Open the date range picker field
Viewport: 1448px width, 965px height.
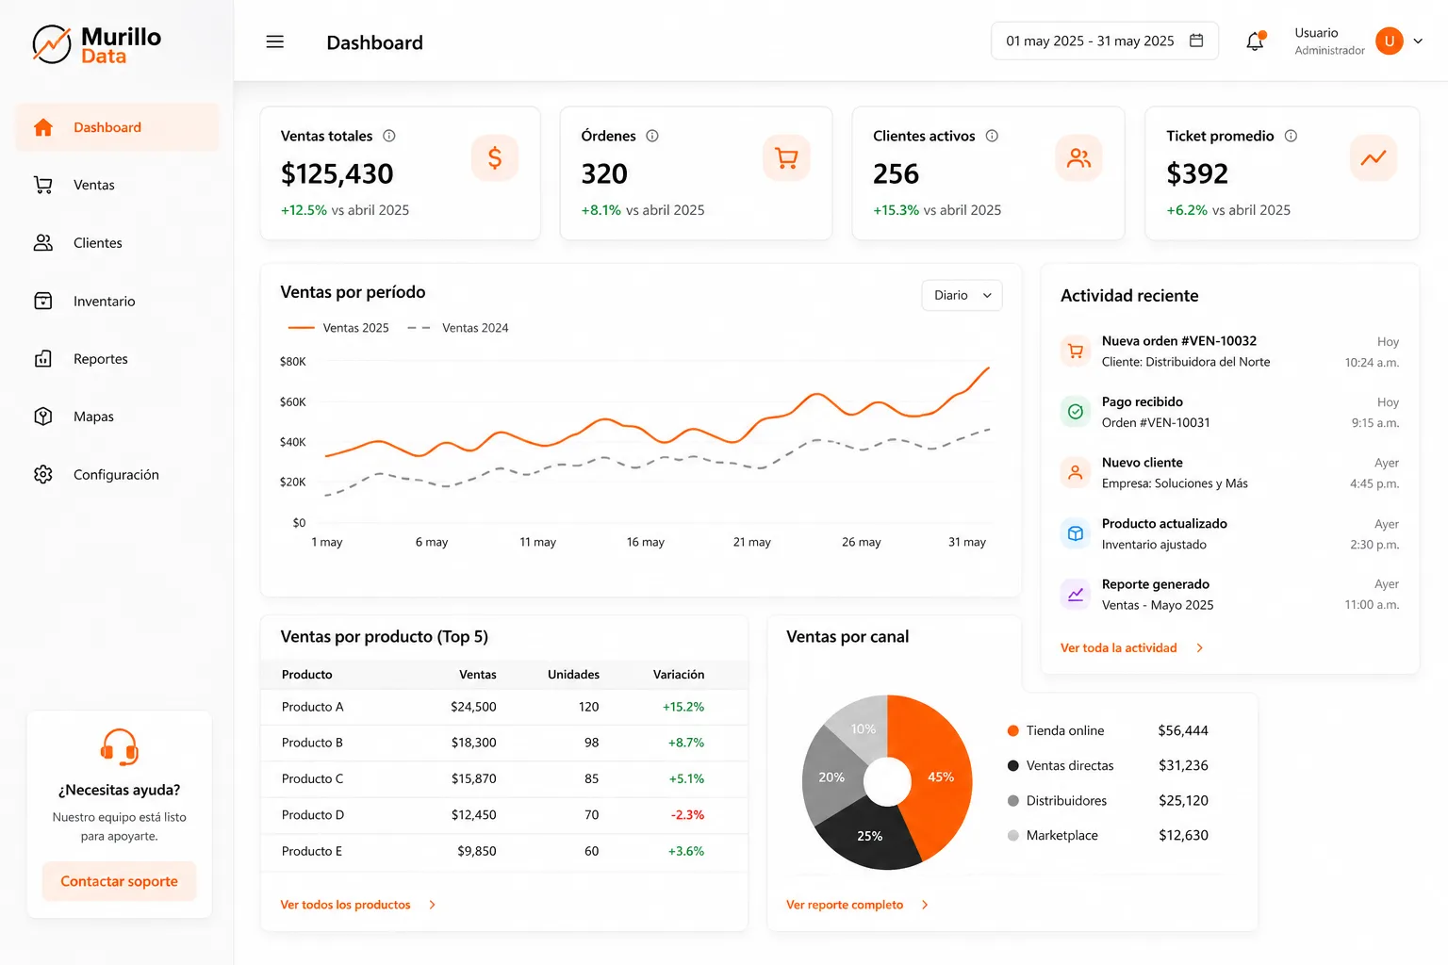(x=1105, y=41)
